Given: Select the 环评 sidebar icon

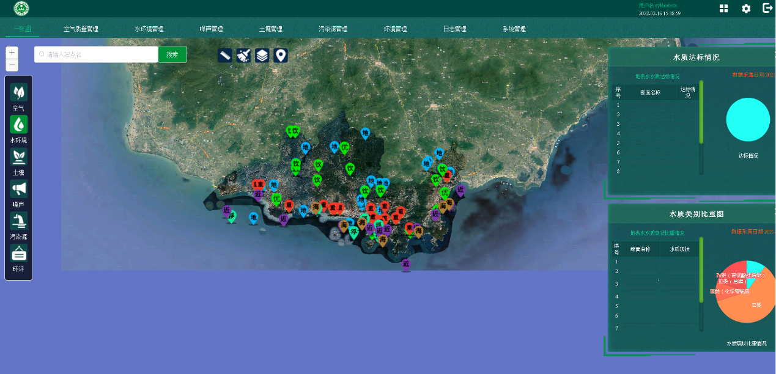Looking at the screenshot, I should point(19,253).
